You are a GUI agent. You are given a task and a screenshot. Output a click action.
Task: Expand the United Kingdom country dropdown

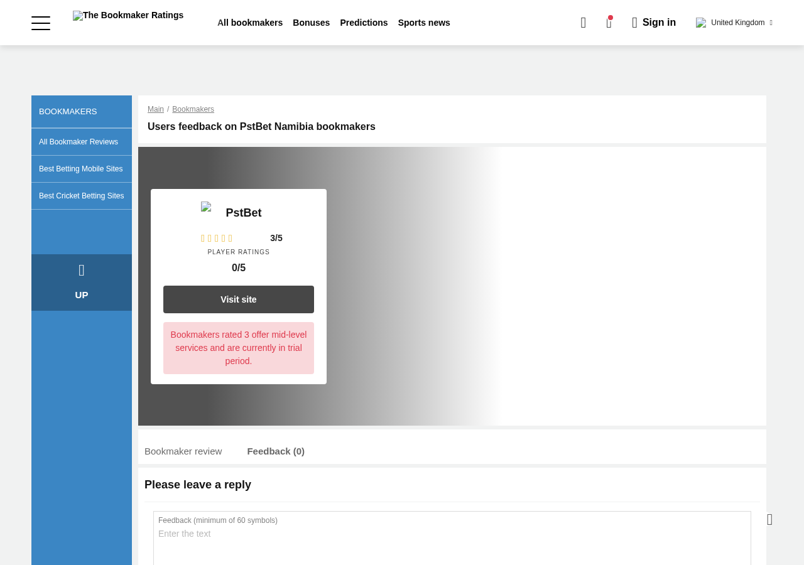pos(734,23)
